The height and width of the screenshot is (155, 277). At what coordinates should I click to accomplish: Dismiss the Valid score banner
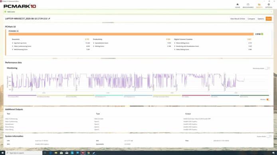[271, 12]
